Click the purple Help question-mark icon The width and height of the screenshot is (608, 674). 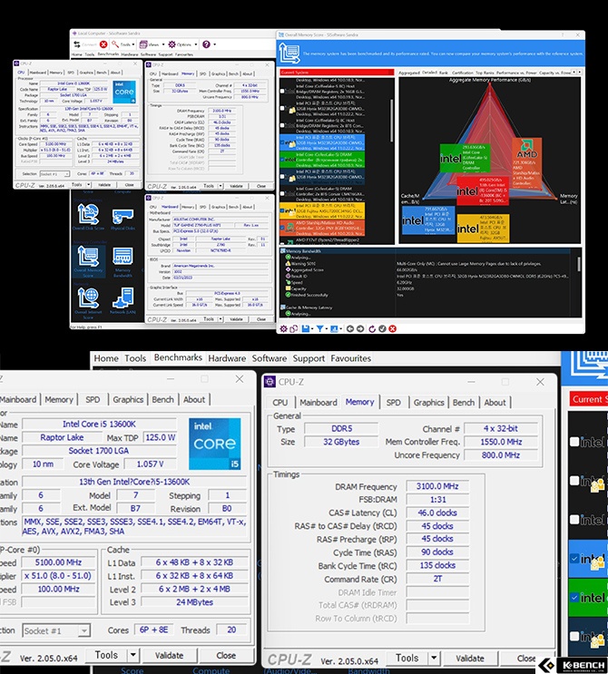[206, 44]
